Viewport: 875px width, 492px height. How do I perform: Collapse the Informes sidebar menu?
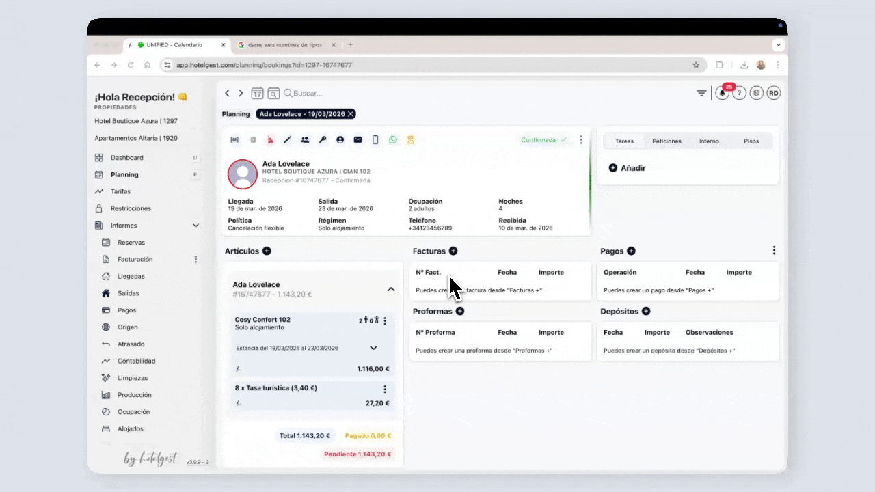point(196,225)
